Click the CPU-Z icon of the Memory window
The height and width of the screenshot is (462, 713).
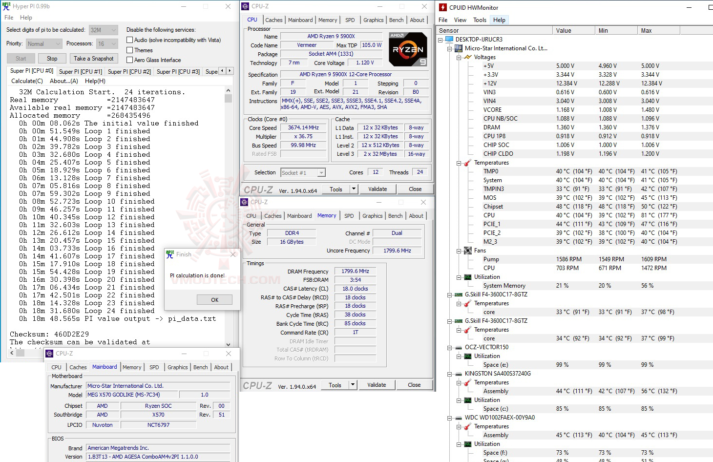click(245, 202)
